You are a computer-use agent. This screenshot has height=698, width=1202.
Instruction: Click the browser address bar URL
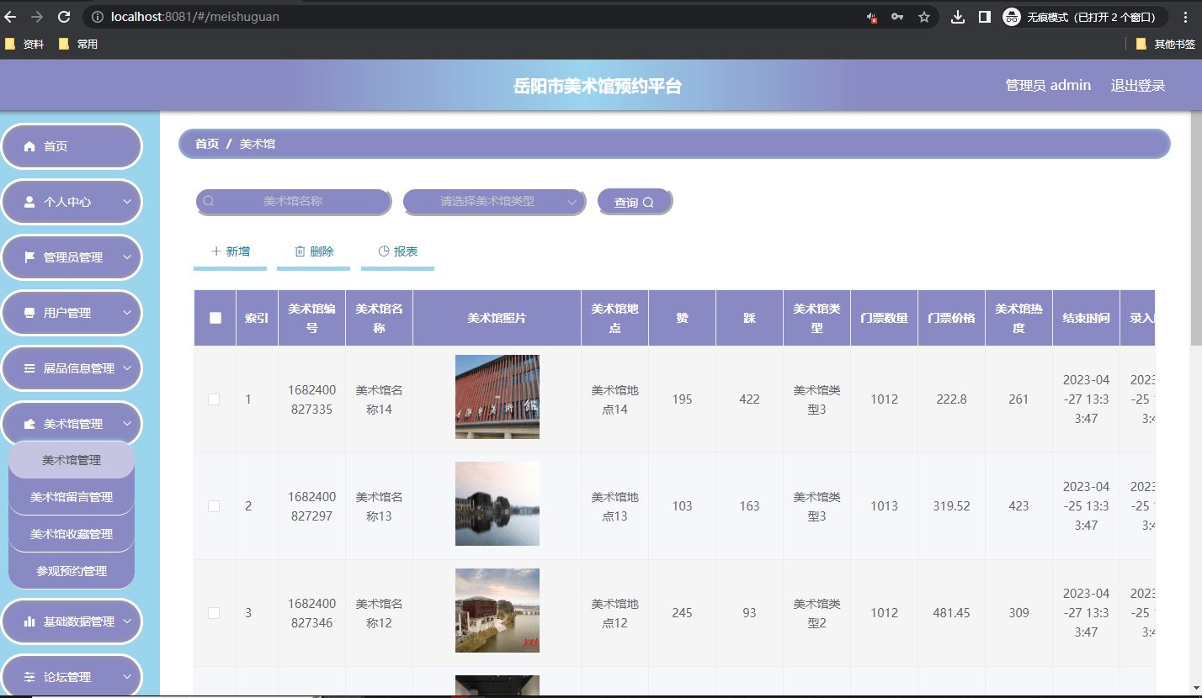coord(195,17)
